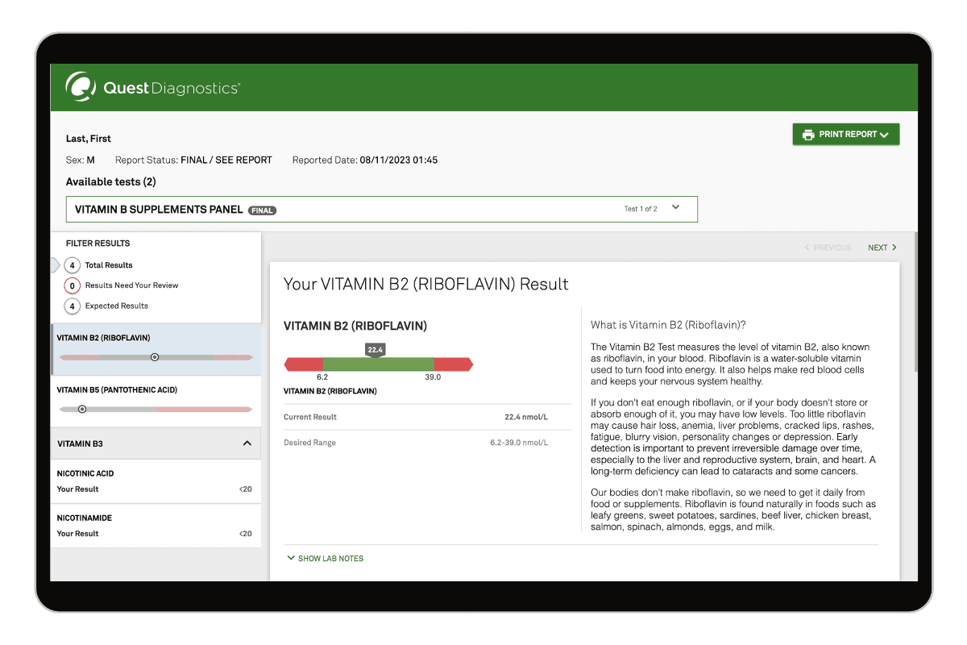967x645 pixels.
Task: Select the Nicotinamide result row
Action: 156,525
